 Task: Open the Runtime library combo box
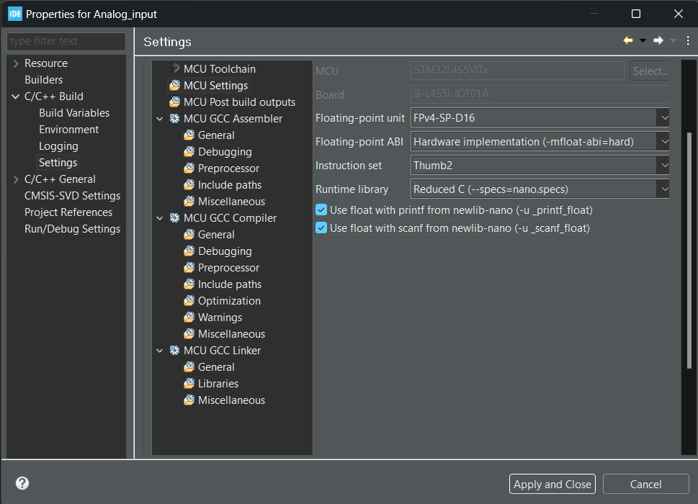[663, 189]
